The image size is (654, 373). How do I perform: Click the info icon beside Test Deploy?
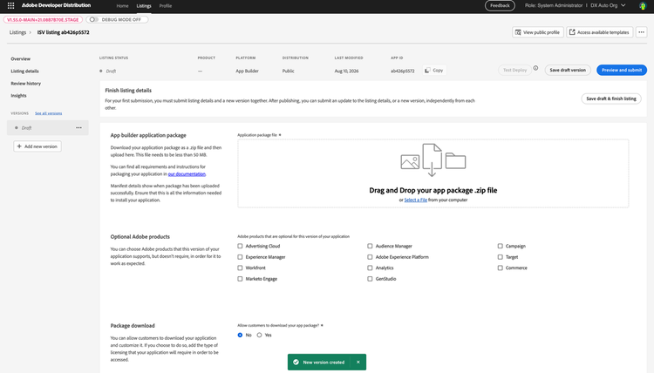coord(535,68)
